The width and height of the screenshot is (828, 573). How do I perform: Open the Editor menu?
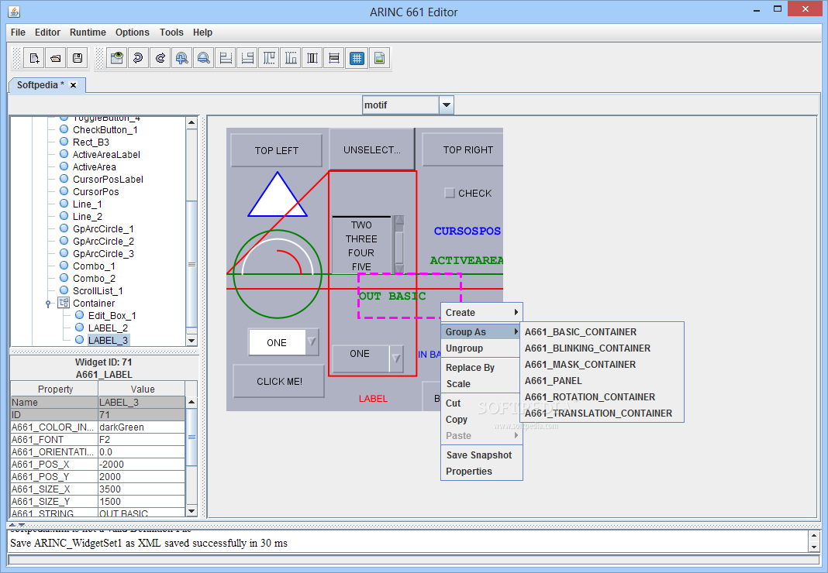tap(47, 33)
